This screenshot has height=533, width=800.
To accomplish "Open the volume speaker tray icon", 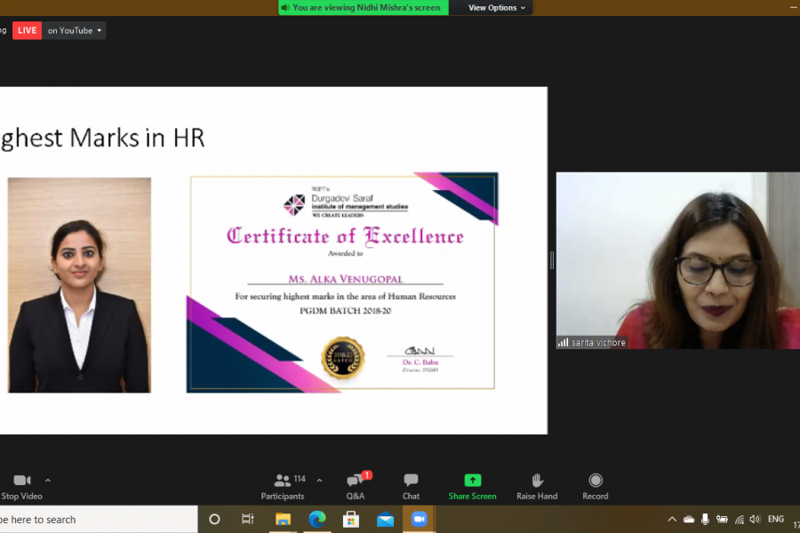I will pyautogui.click(x=755, y=519).
